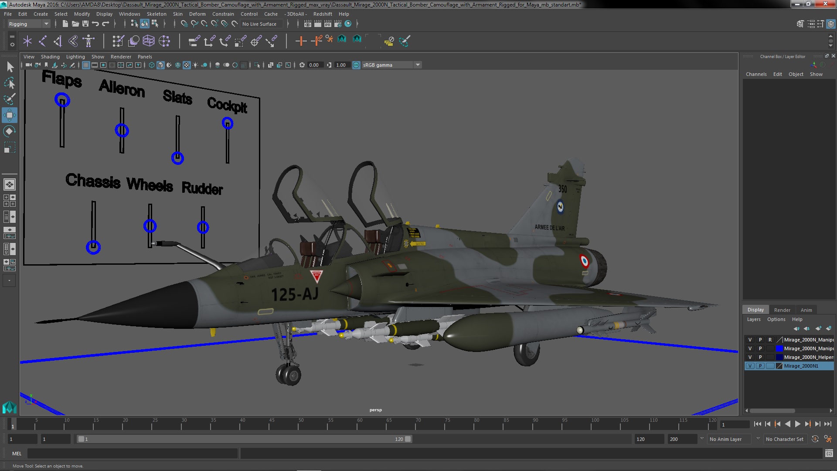Toggle the R reference mode on first Manipulators layer
Image resolution: width=837 pixels, height=471 pixels.
pyautogui.click(x=770, y=340)
